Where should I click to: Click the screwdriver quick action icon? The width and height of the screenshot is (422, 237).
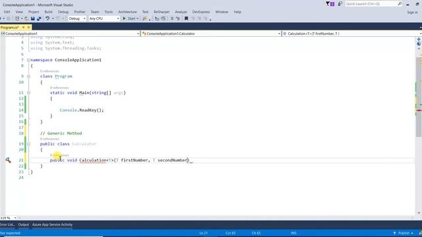[x=9, y=160]
